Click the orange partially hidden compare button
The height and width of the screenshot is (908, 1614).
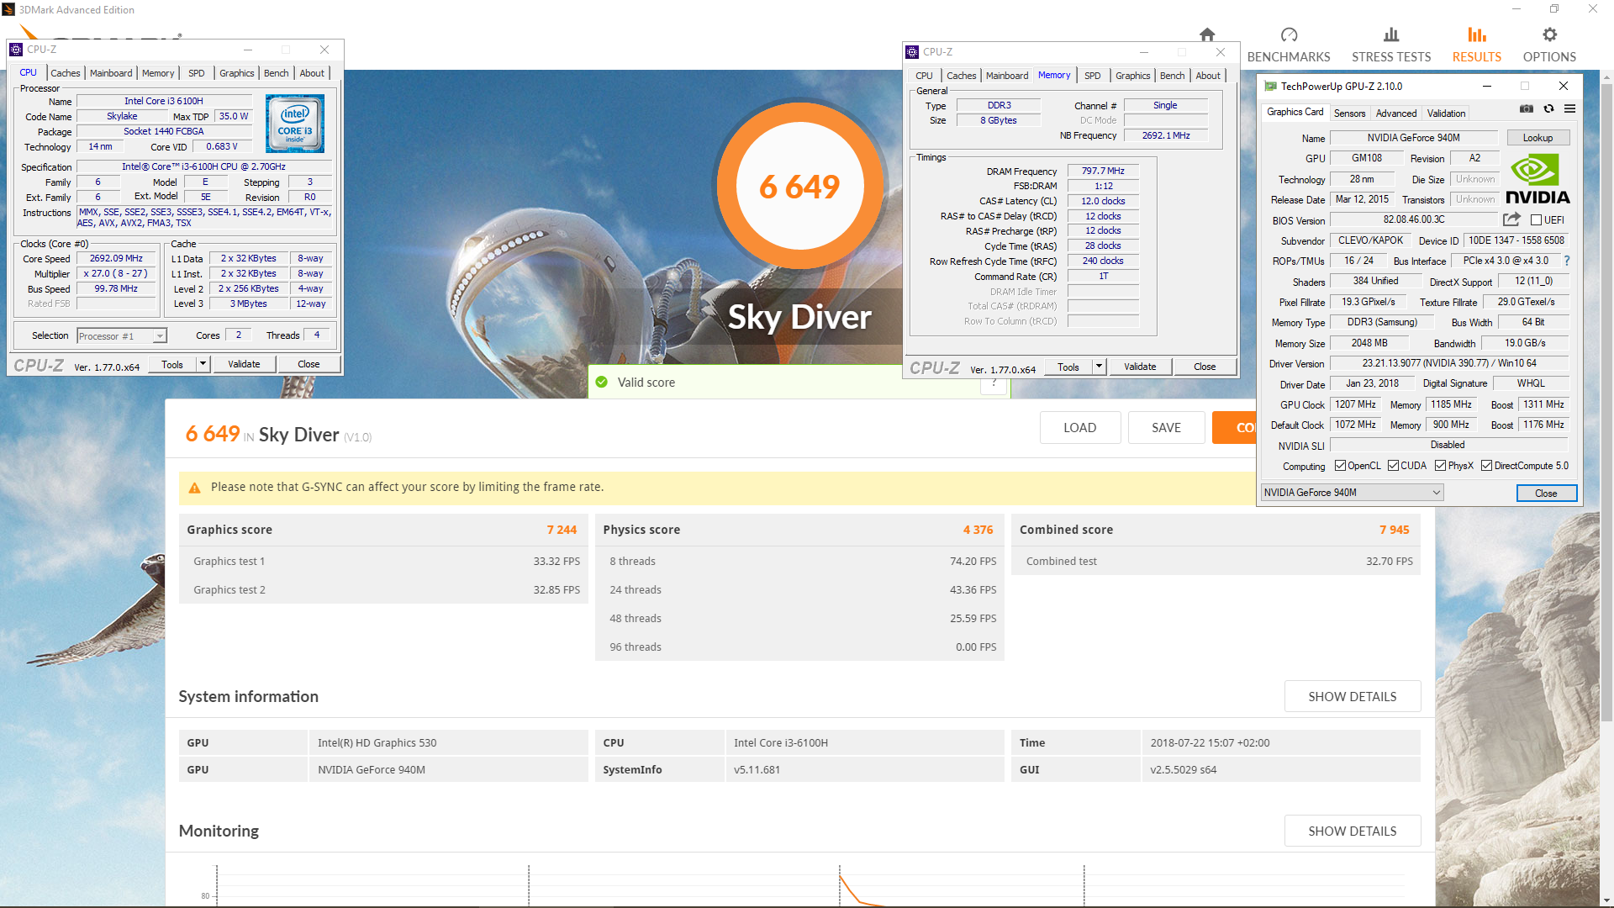coord(1234,428)
